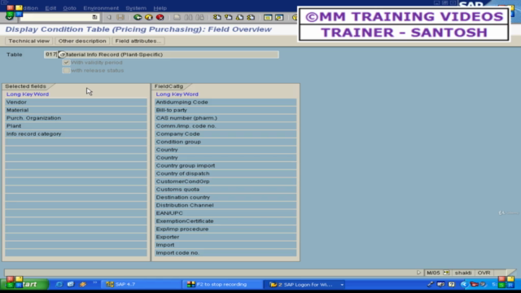Select Destination country row
Screen dimensions: 521x293
click(225, 197)
